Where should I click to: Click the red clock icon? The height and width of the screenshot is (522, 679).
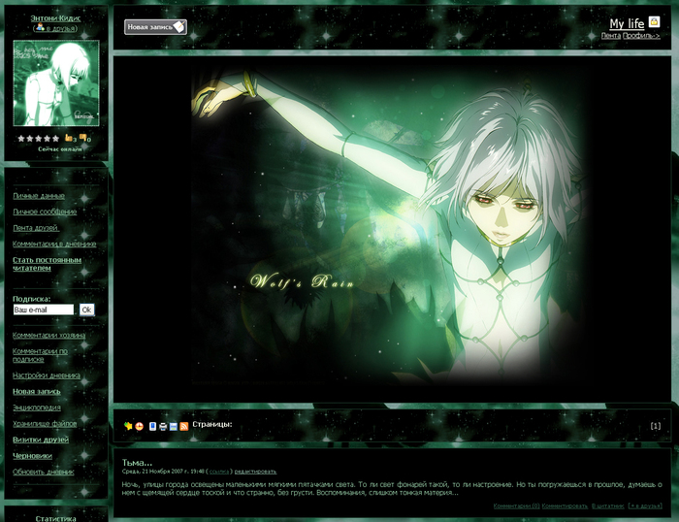pos(139,426)
